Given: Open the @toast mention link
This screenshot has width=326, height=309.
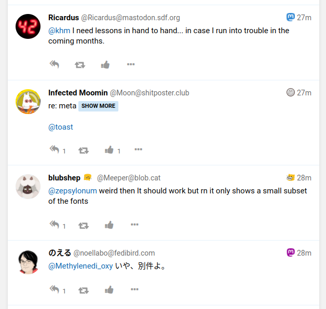Looking at the screenshot, I should (x=61, y=127).
